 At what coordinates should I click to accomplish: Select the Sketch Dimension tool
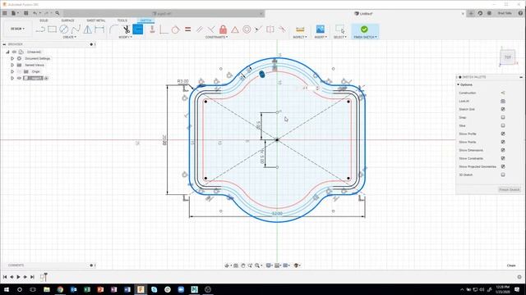(99, 29)
